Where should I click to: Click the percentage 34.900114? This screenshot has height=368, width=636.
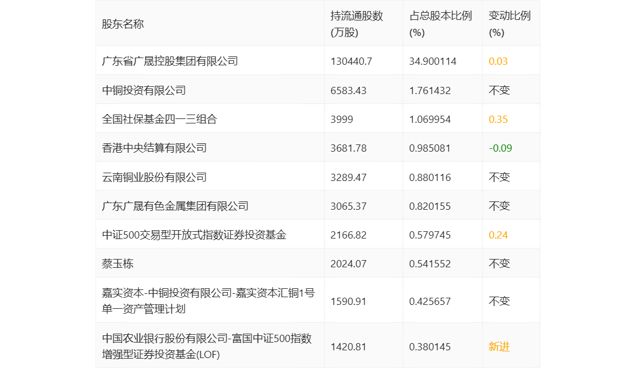tap(433, 61)
